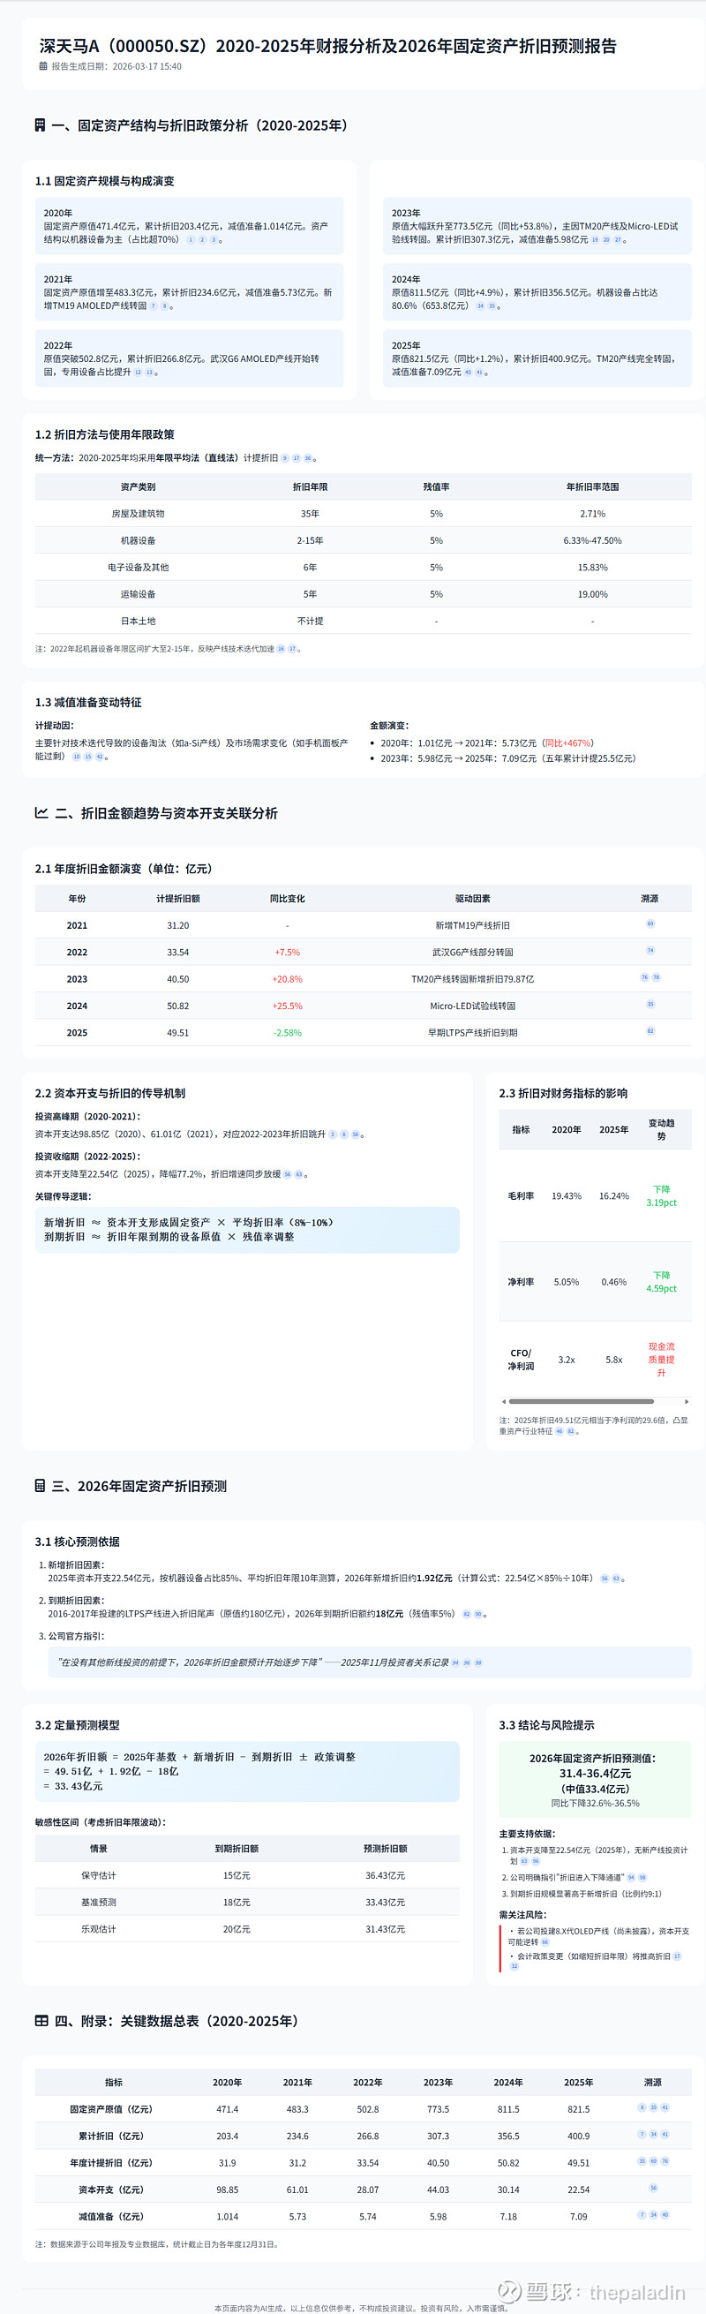Open citation 32 in the 会计政策变更 risk bullet
706x2314 pixels.
pyautogui.click(x=514, y=1966)
